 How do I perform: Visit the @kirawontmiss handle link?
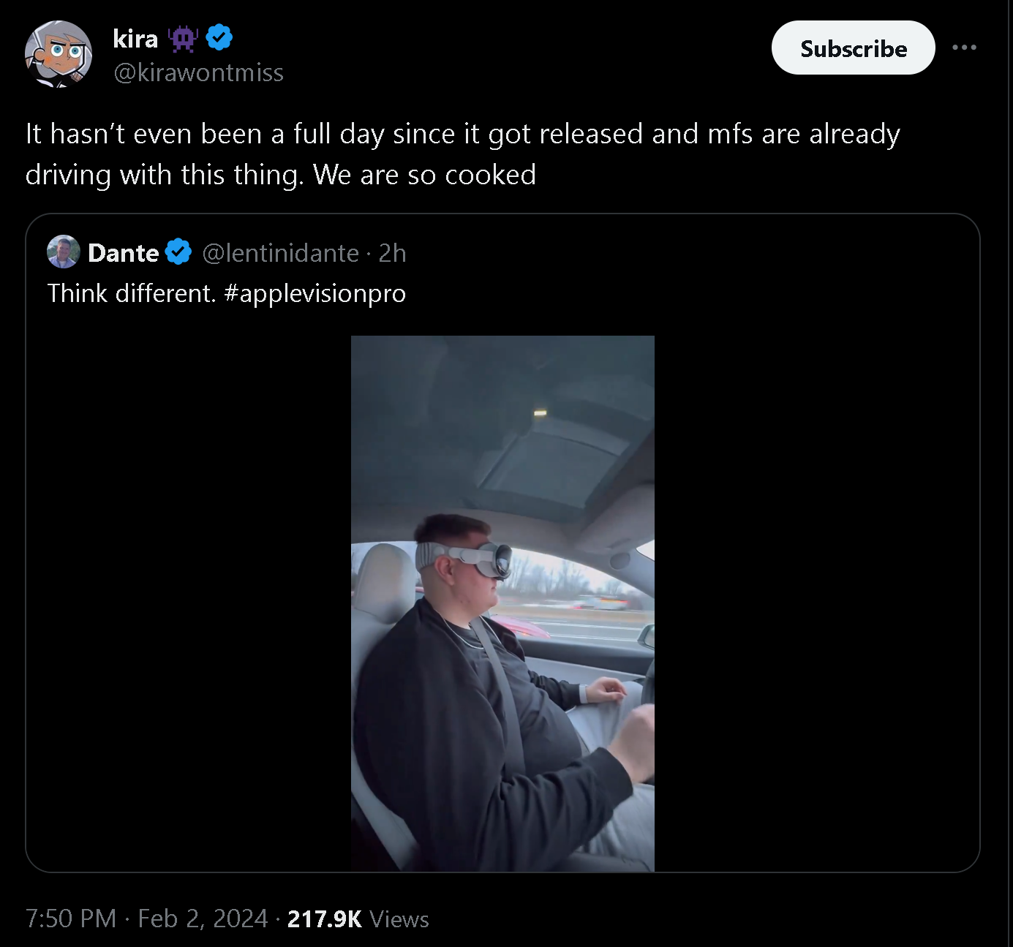pyautogui.click(x=198, y=72)
